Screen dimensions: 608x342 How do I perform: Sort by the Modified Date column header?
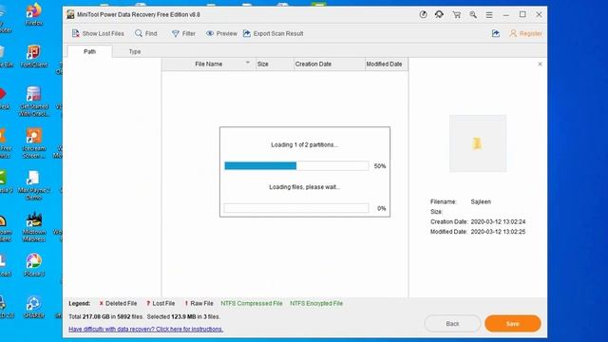tap(387, 64)
